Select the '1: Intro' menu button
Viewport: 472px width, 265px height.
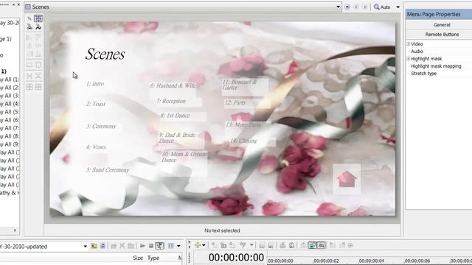[x=95, y=84]
